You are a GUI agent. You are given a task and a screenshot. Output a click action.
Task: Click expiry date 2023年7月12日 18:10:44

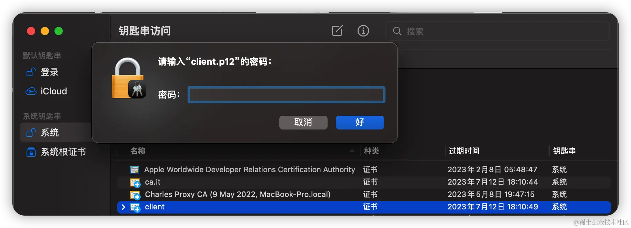[493, 182]
